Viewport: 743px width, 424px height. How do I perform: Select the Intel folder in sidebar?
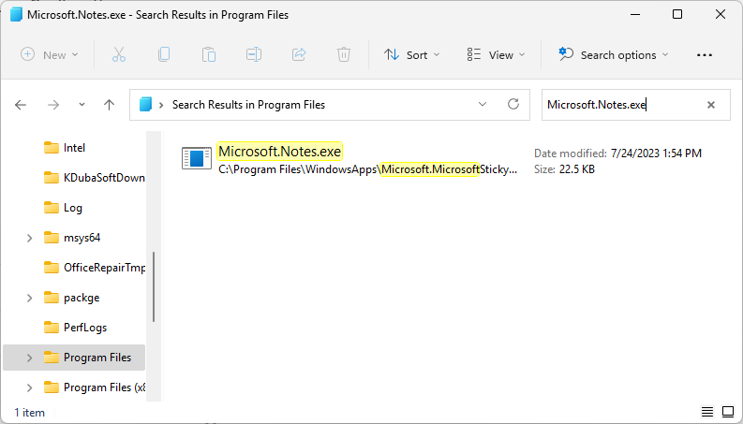pyautogui.click(x=74, y=148)
